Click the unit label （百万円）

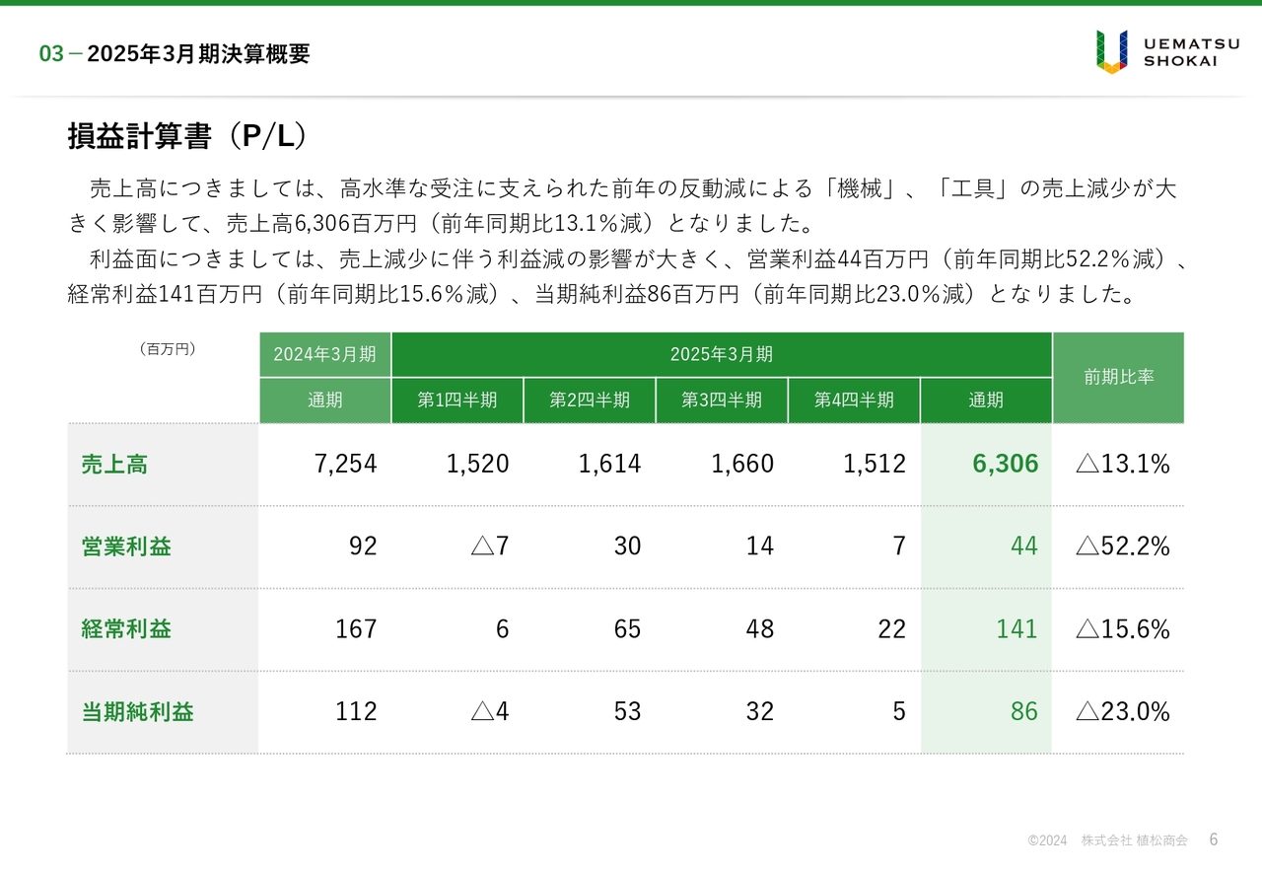166,349
